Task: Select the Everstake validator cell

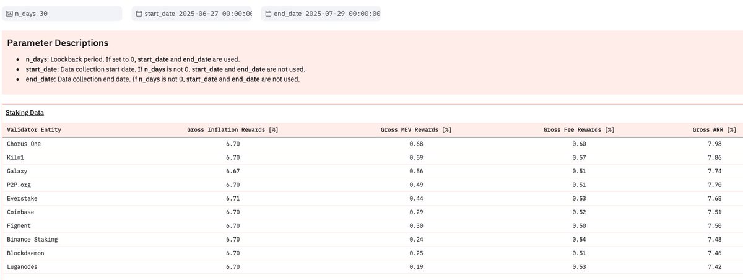Action: pos(22,198)
